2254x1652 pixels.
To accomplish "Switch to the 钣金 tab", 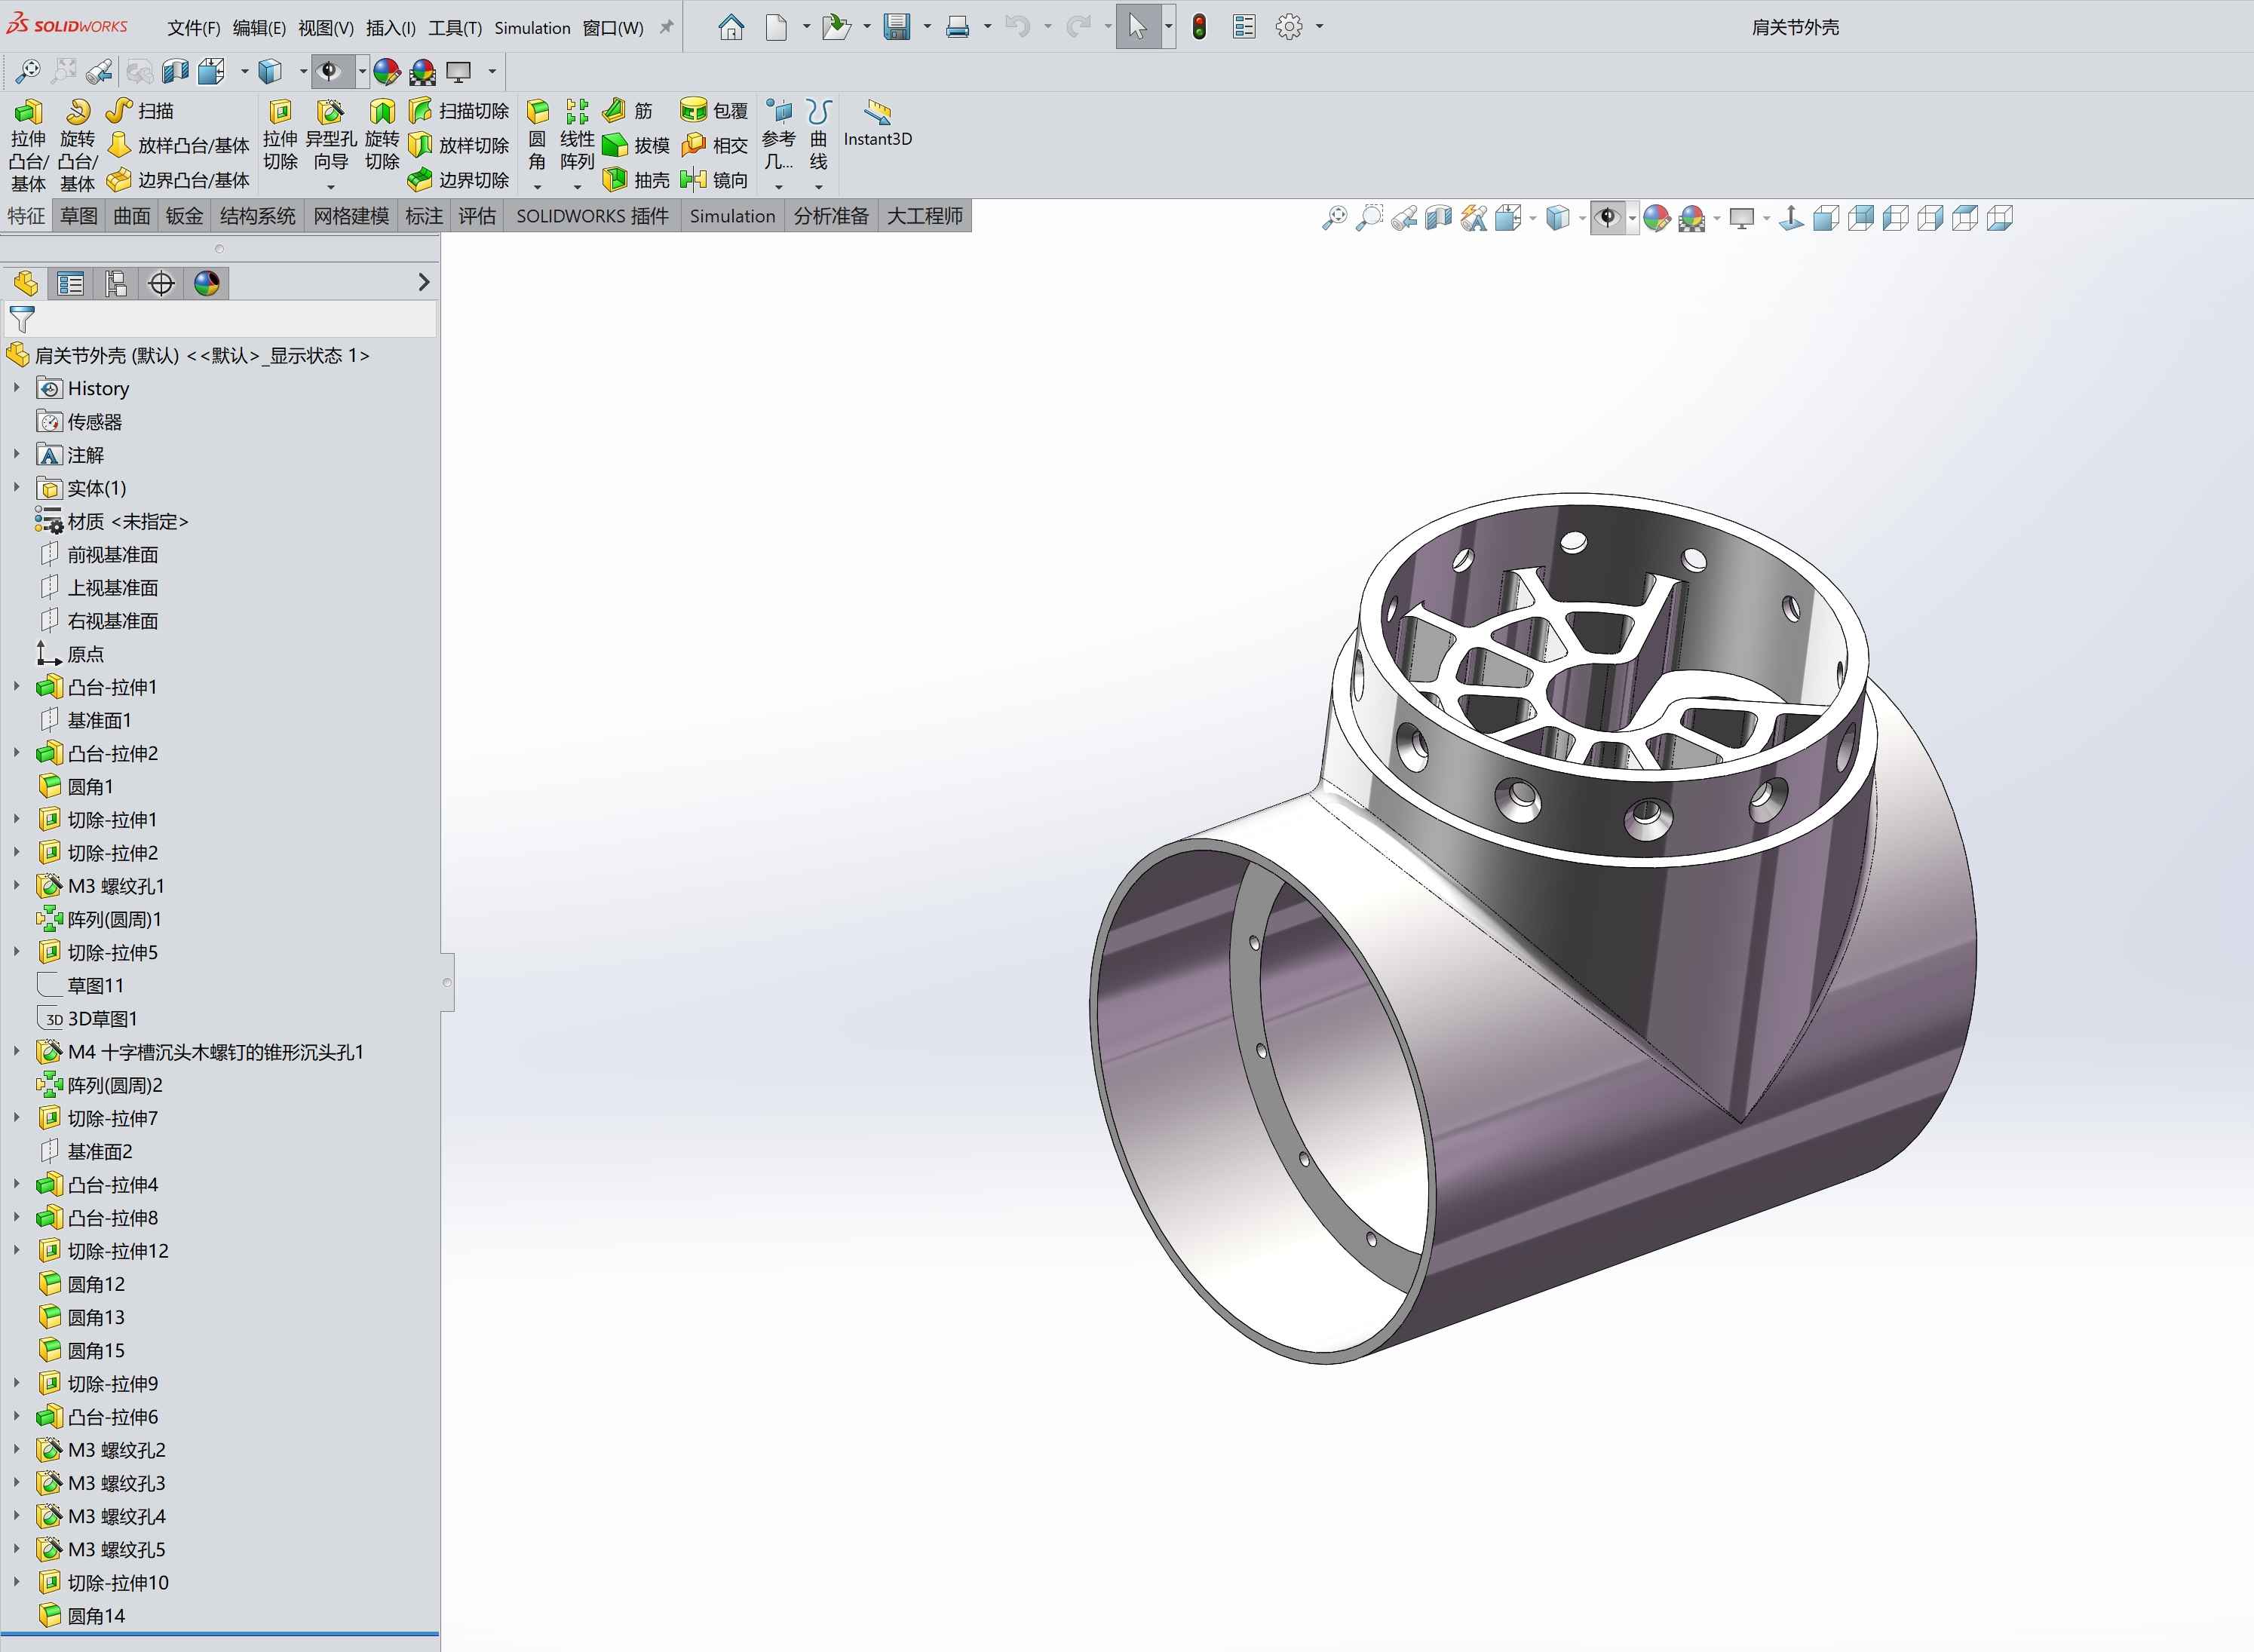I will click(184, 216).
